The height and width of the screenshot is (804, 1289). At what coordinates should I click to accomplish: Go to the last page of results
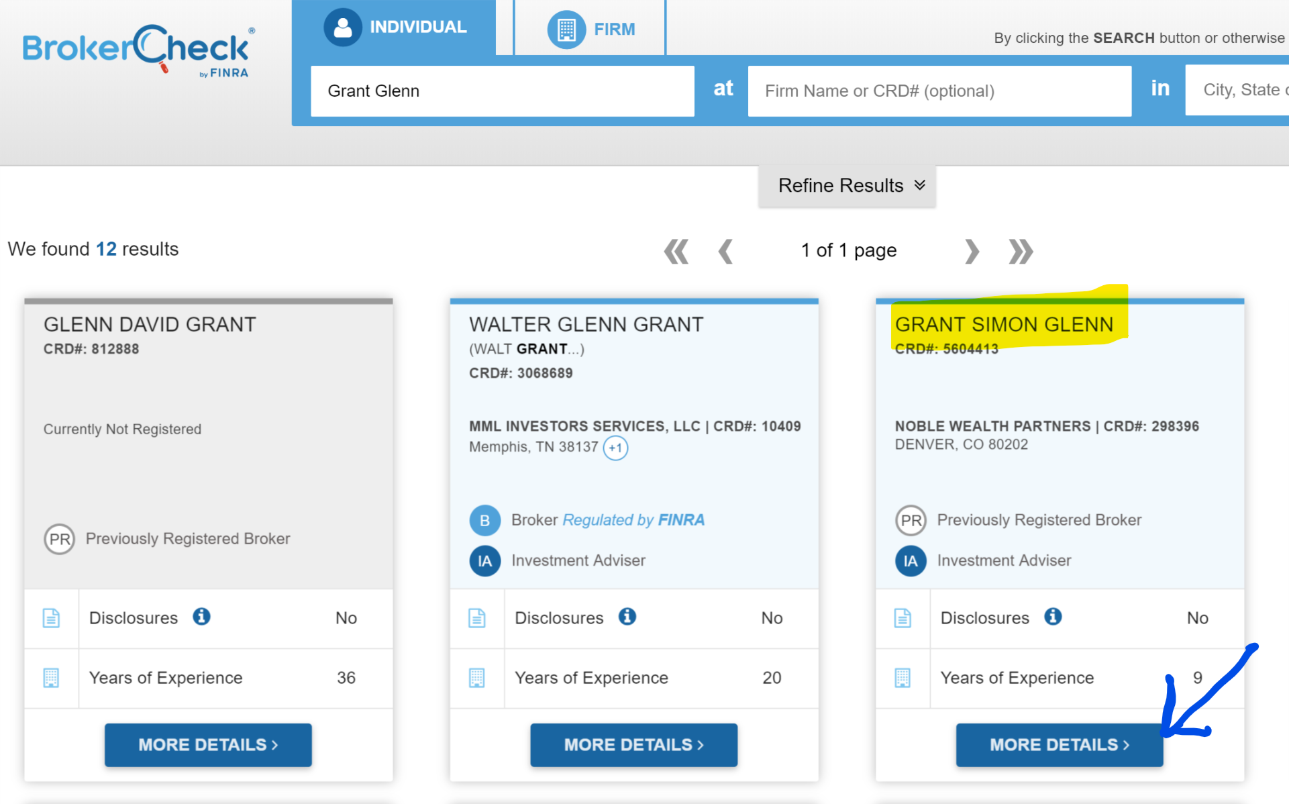click(1021, 252)
